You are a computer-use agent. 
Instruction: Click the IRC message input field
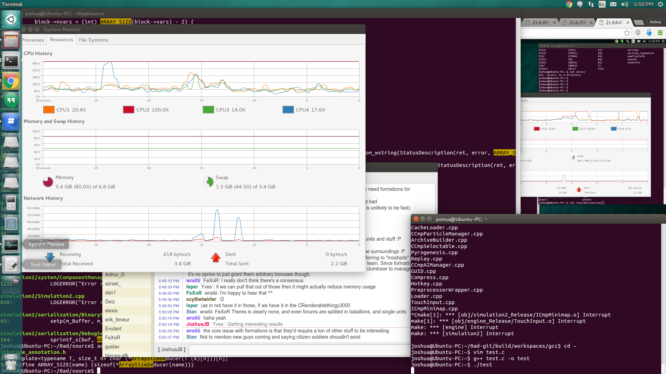pos(299,349)
